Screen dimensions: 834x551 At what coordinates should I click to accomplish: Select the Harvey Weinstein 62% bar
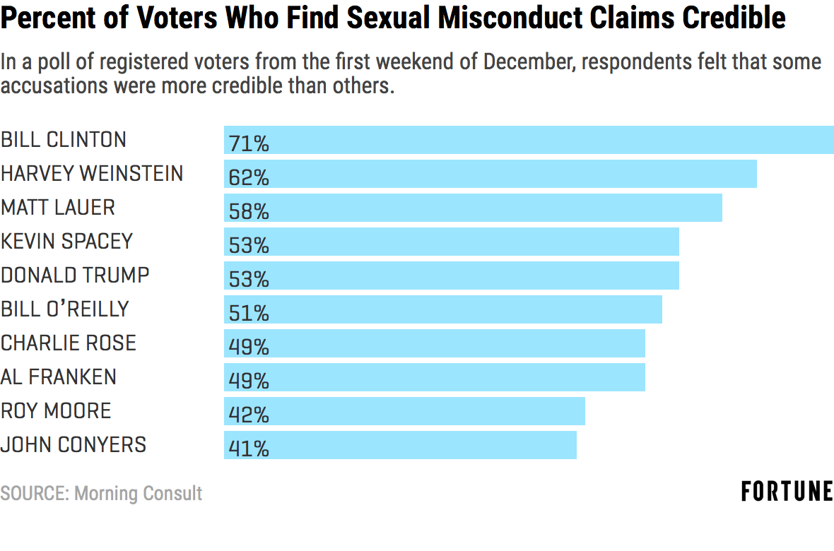click(491, 174)
